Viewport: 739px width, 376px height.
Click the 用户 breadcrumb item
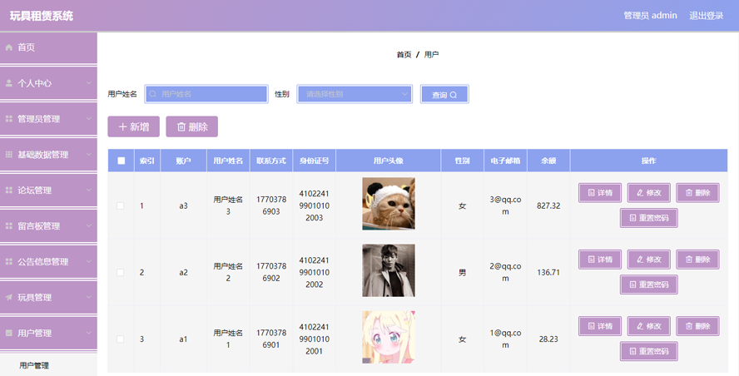[431, 55]
